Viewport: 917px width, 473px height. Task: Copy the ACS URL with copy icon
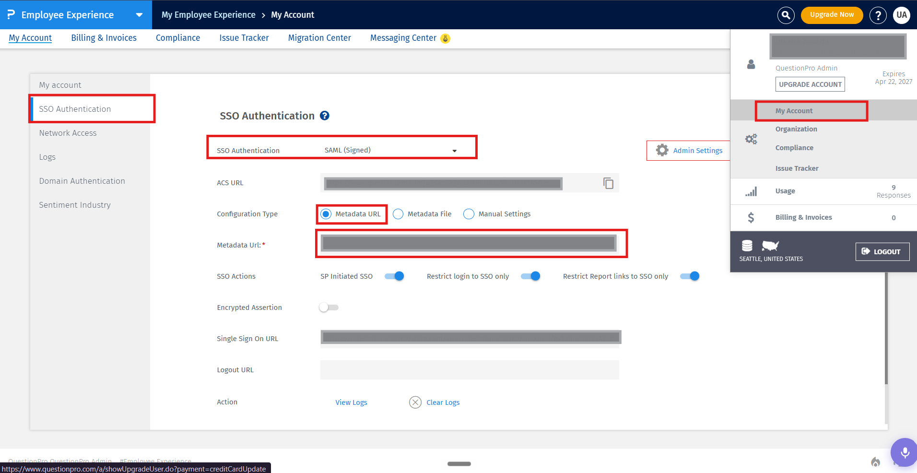pos(608,183)
